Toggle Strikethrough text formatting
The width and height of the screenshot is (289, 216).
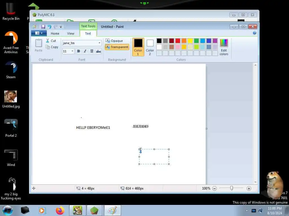[x=98, y=51]
